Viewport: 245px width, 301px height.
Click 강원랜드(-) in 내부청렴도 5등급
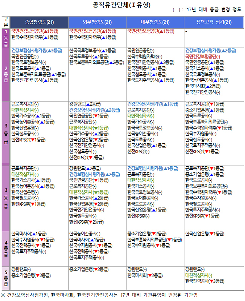point(137,270)
